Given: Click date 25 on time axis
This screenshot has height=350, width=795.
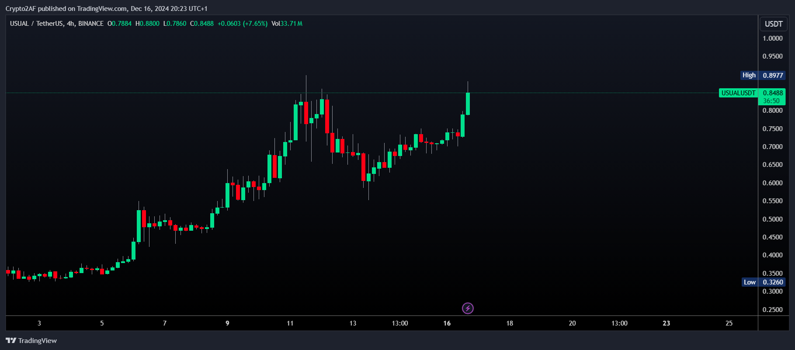Looking at the screenshot, I should (729, 323).
